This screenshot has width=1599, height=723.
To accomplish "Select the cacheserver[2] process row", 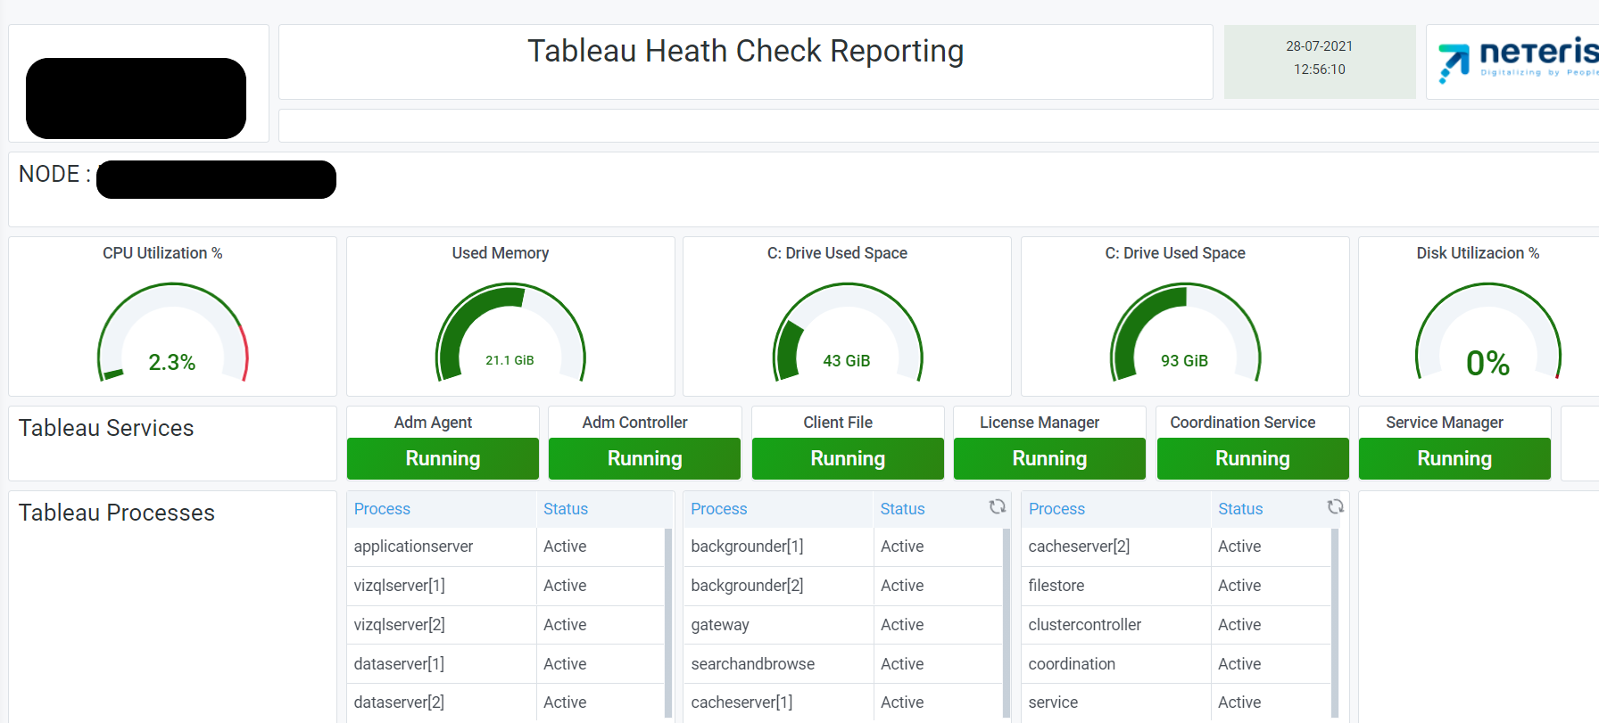I will tap(1176, 546).
